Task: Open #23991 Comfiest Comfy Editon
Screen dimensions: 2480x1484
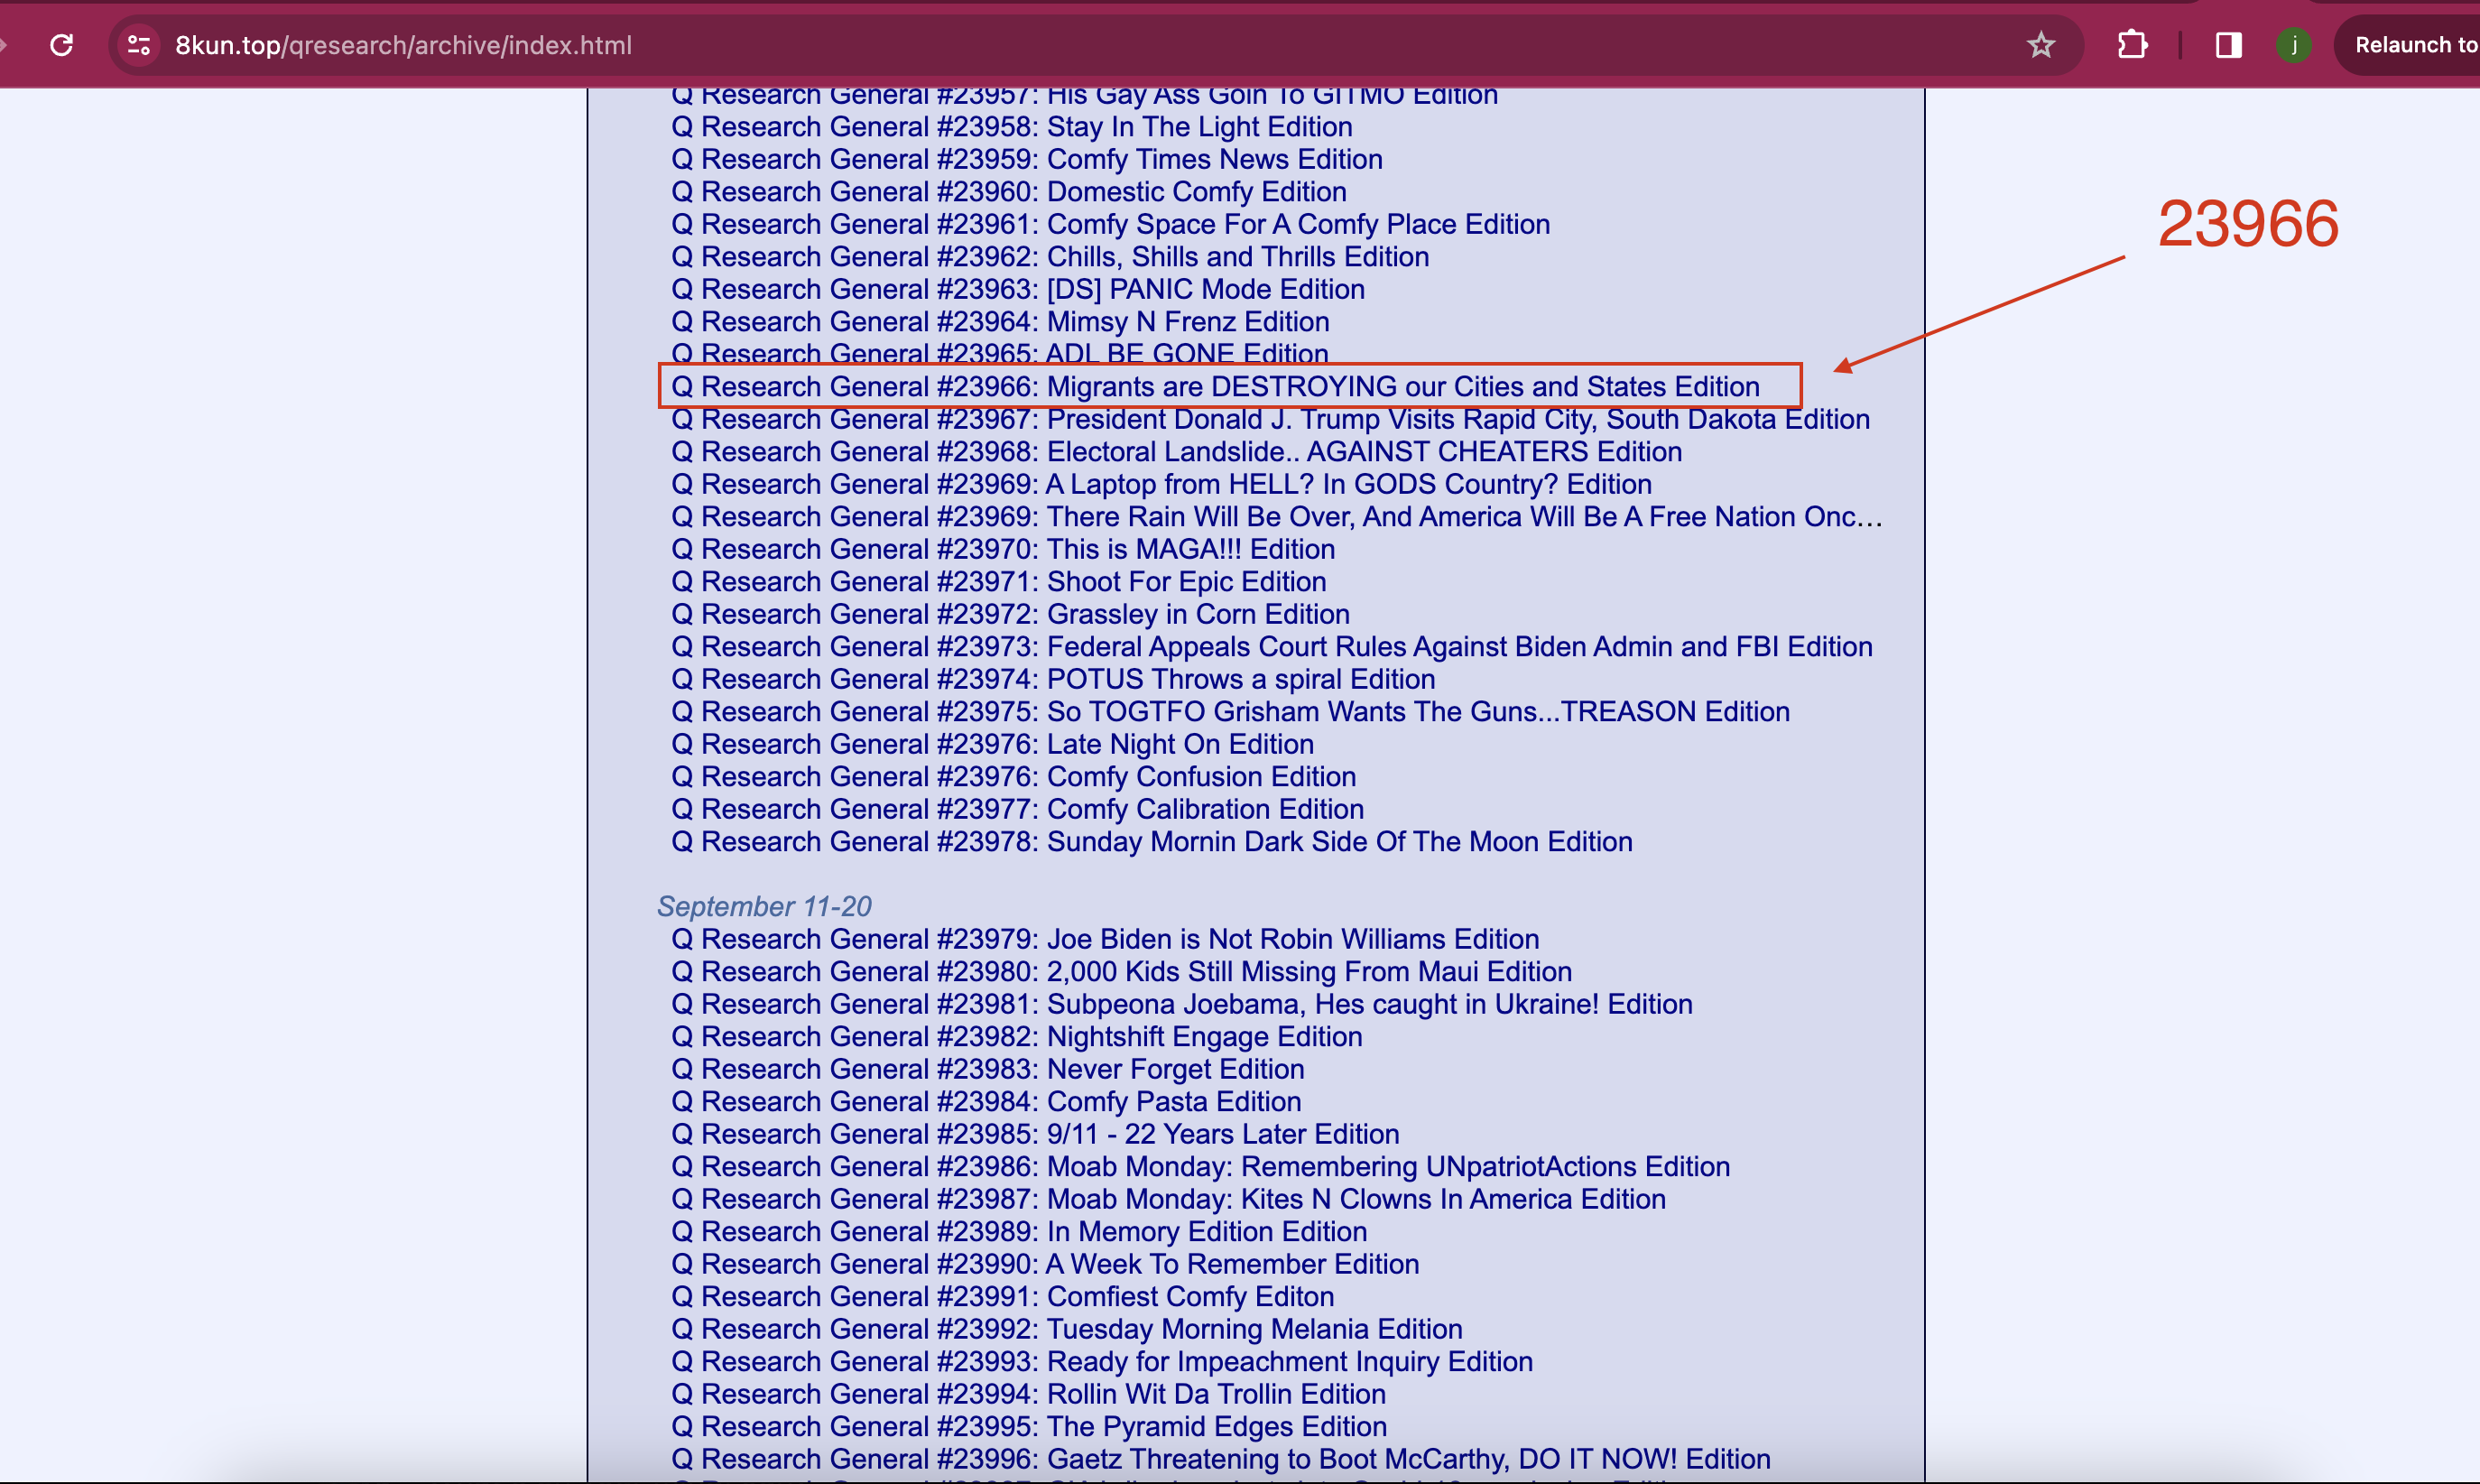Action: coord(1003,1297)
